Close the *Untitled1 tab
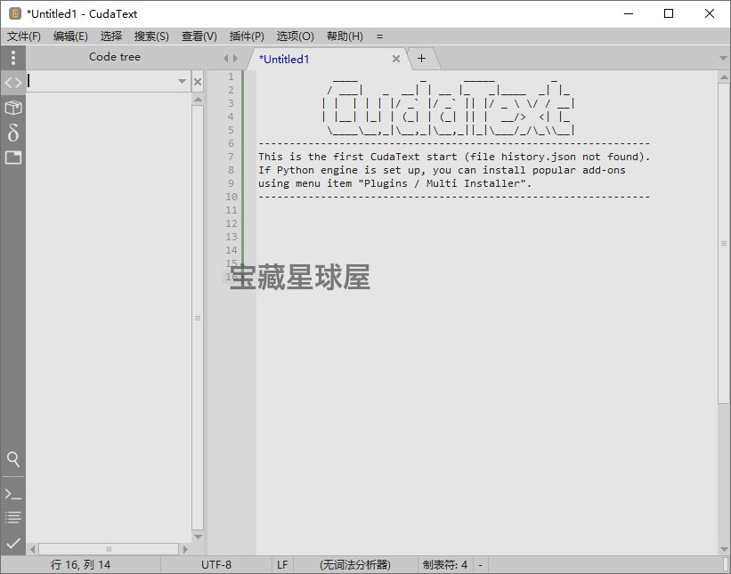This screenshot has height=574, width=731. click(396, 59)
